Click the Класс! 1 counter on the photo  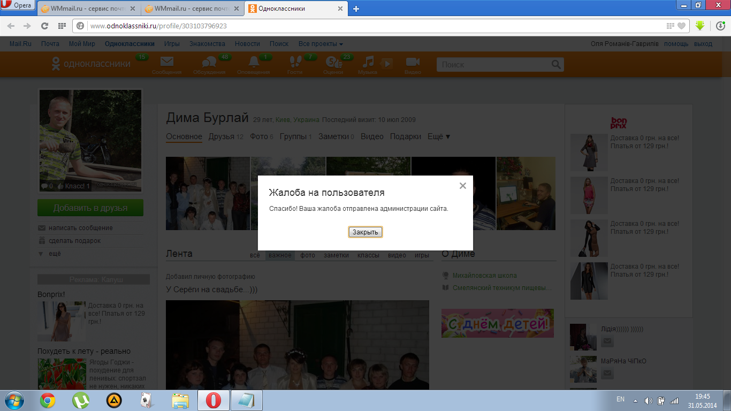click(x=74, y=186)
